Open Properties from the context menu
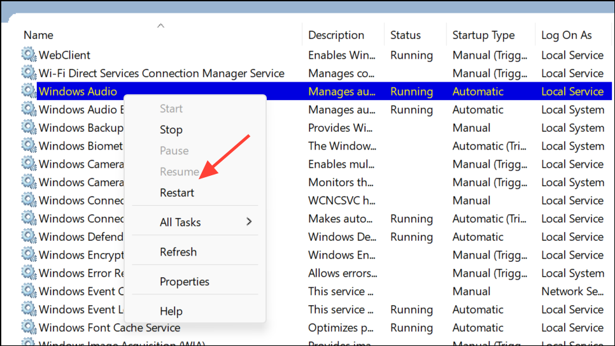Screen dimensions: 615x346 185,281
